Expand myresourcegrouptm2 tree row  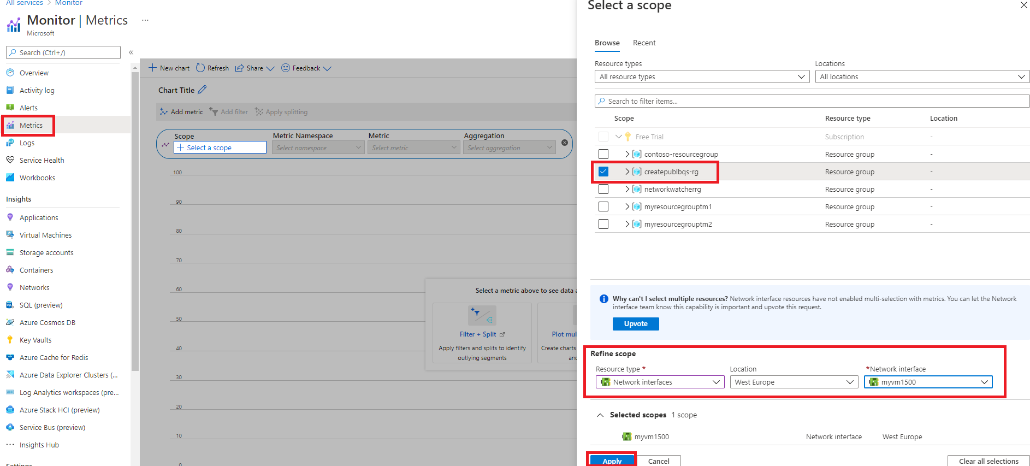[x=627, y=224]
